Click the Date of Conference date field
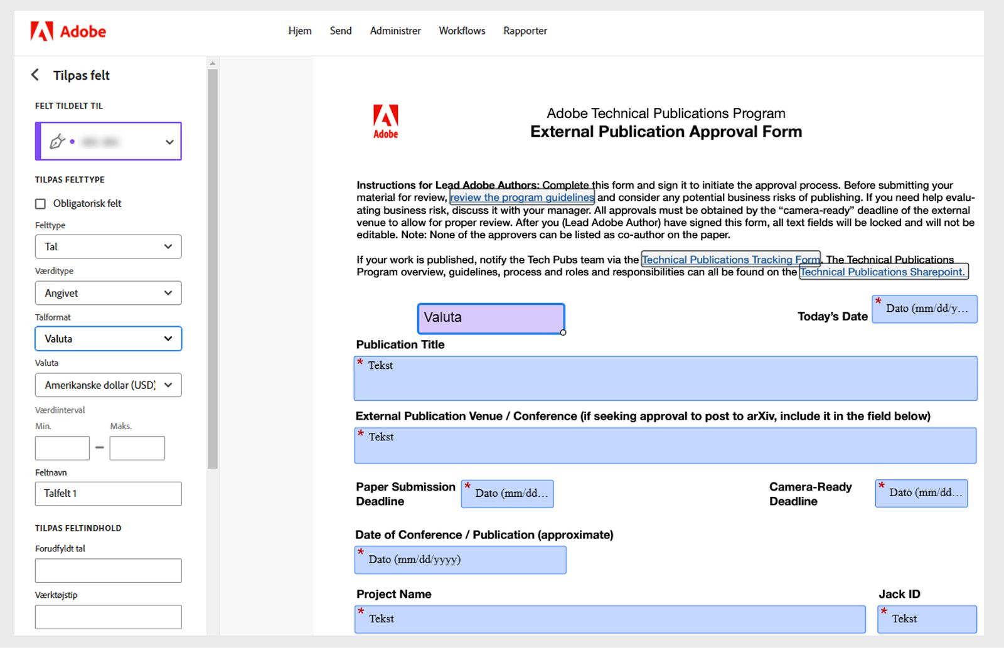 pos(461,560)
